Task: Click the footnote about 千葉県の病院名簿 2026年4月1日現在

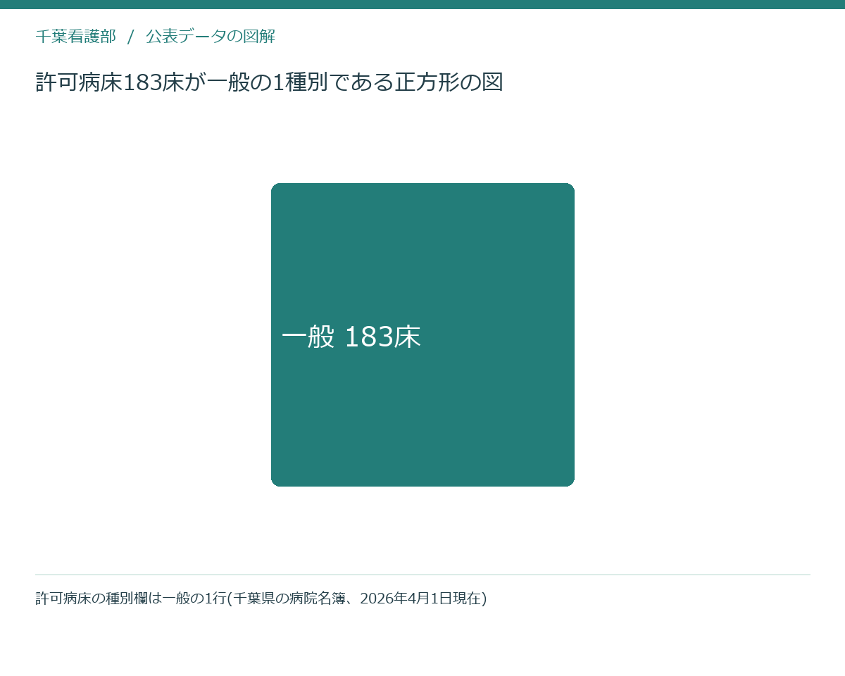Action: [261, 599]
